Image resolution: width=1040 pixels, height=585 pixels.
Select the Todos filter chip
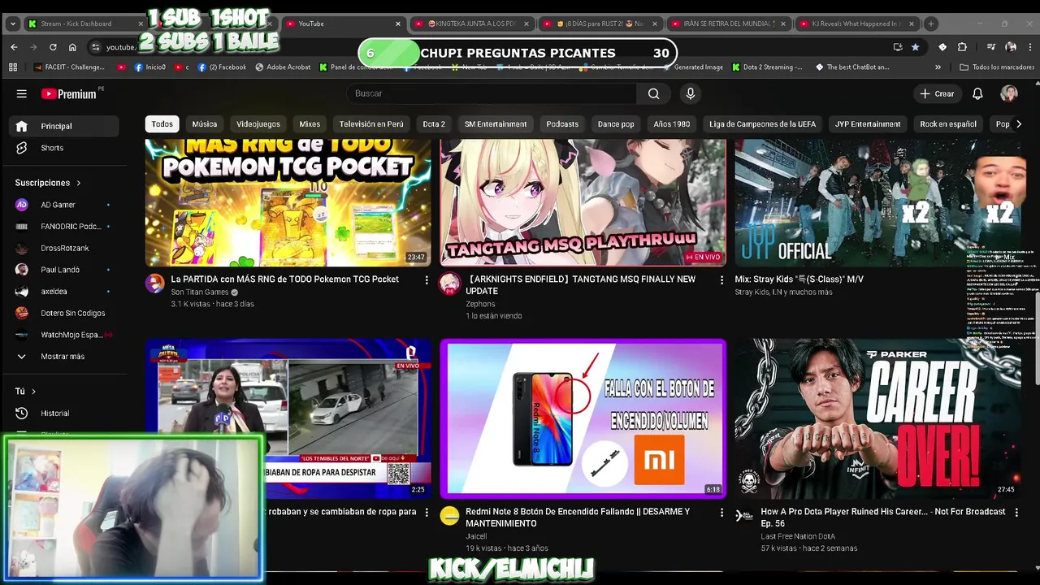[162, 124]
